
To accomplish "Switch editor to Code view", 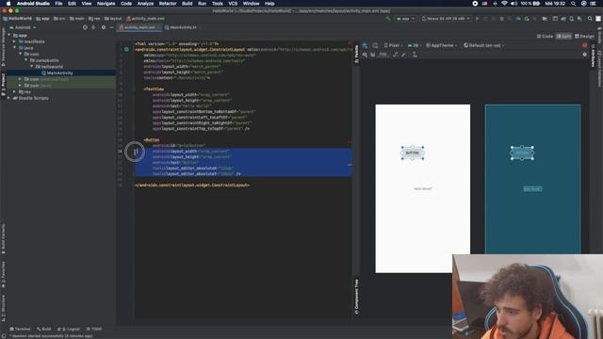I will (x=545, y=36).
